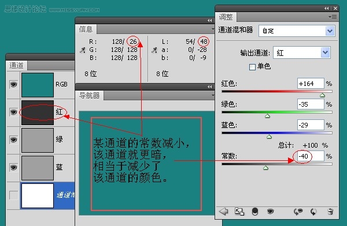Toggle adjustment layer visibility eye at panel bottom
347x226 pixels.
coord(270,212)
